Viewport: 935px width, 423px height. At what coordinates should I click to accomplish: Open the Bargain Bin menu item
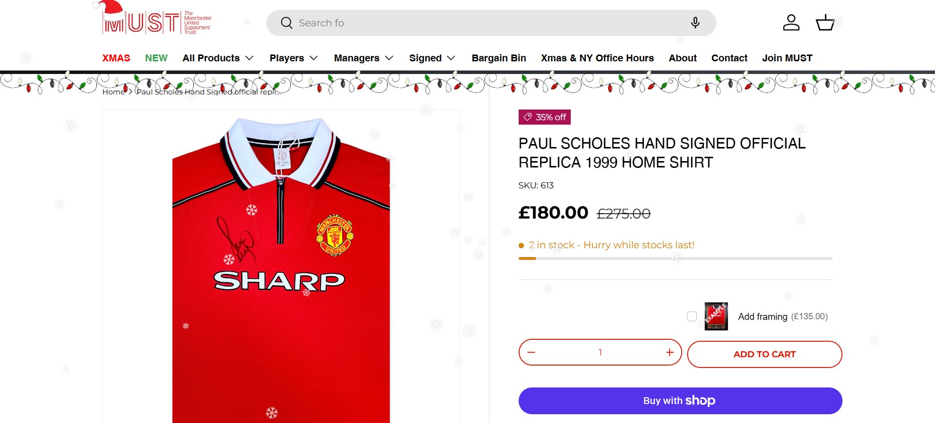499,58
